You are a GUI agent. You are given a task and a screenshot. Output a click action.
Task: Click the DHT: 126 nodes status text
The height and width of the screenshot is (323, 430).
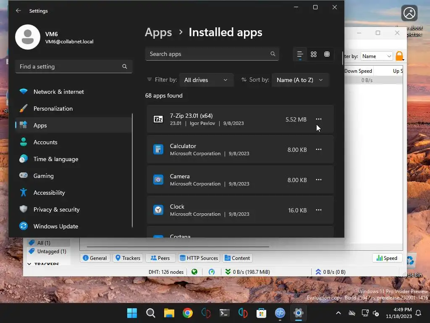point(166,272)
